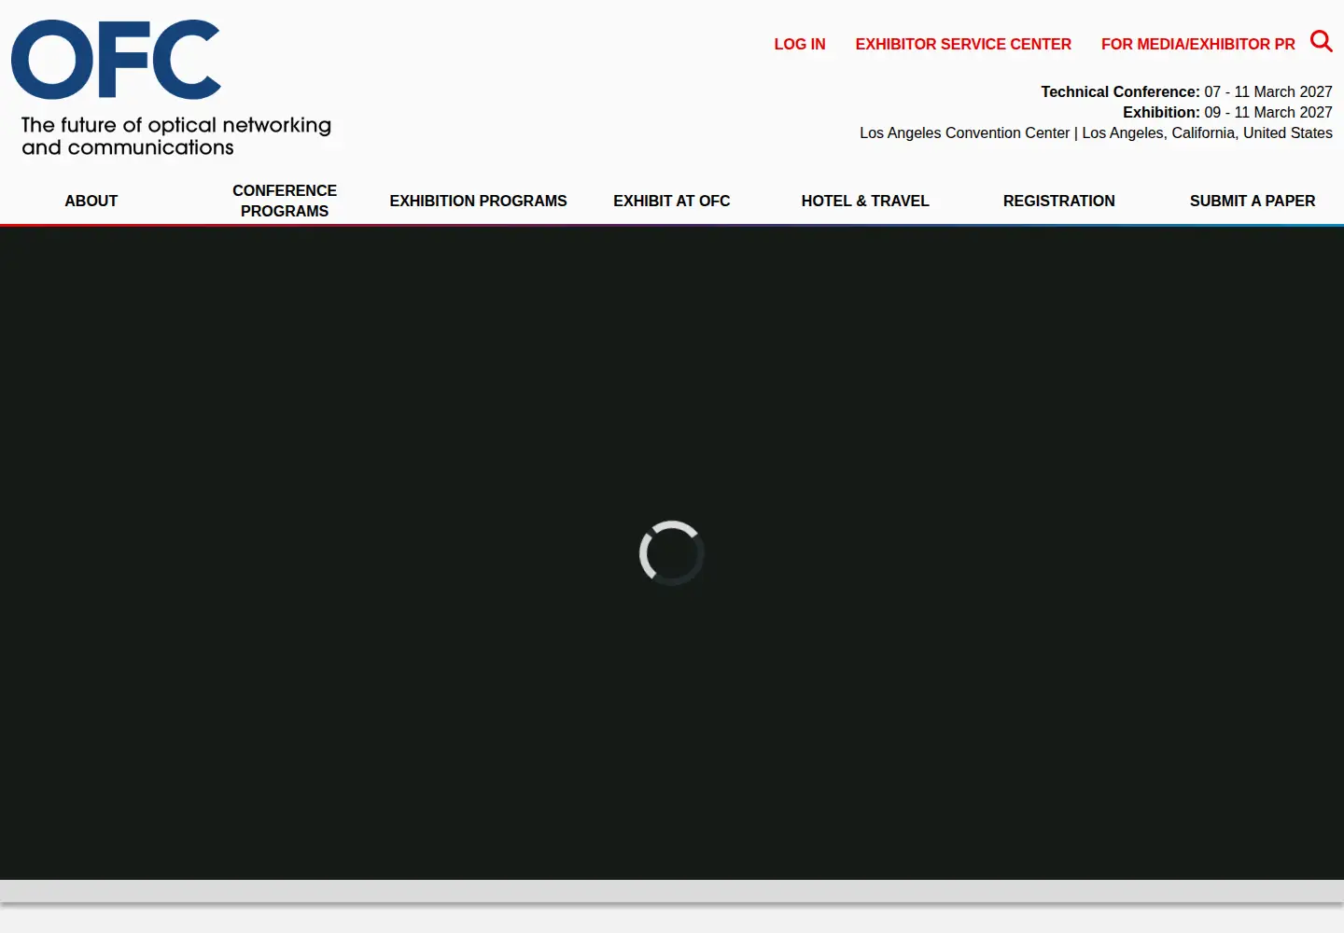Viewport: 1344px width, 933px height.
Task: Click the Exhibition dates text
Action: click(1227, 112)
